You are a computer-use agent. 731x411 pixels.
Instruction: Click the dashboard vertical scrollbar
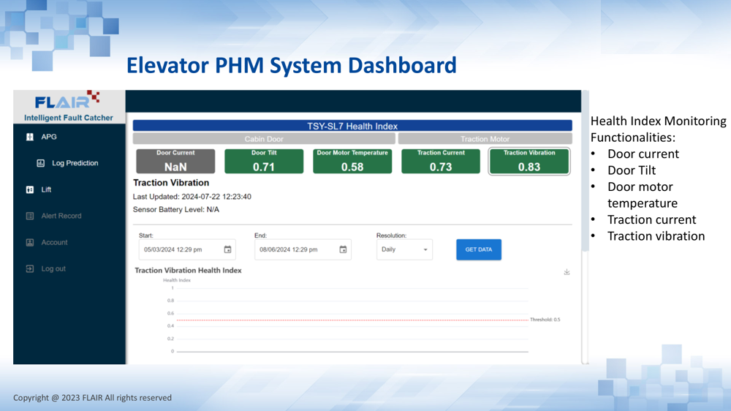[x=584, y=183]
